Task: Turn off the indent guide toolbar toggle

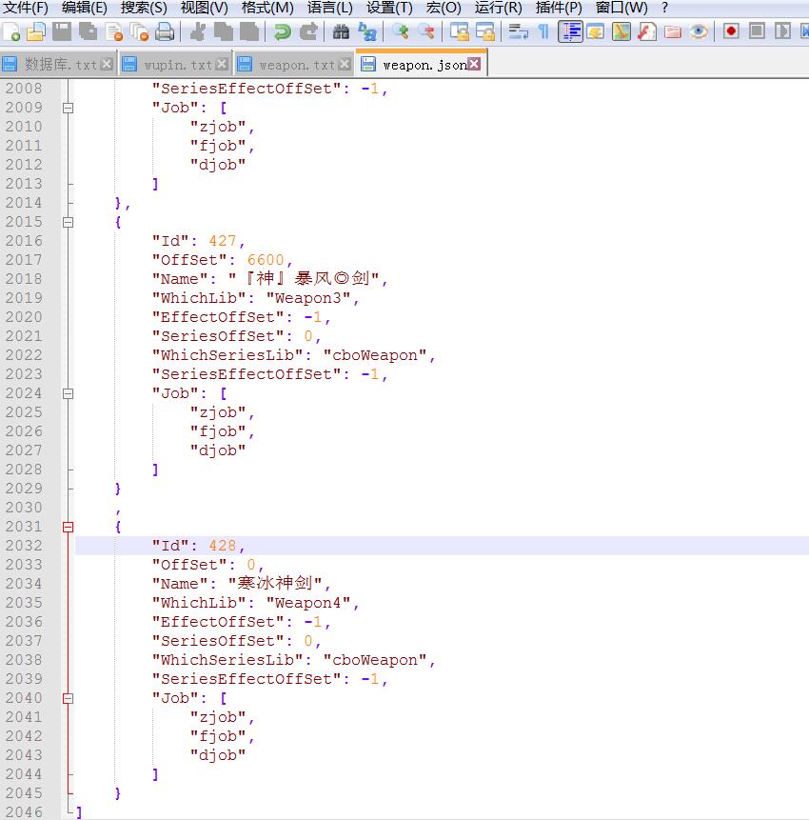Action: [x=570, y=31]
